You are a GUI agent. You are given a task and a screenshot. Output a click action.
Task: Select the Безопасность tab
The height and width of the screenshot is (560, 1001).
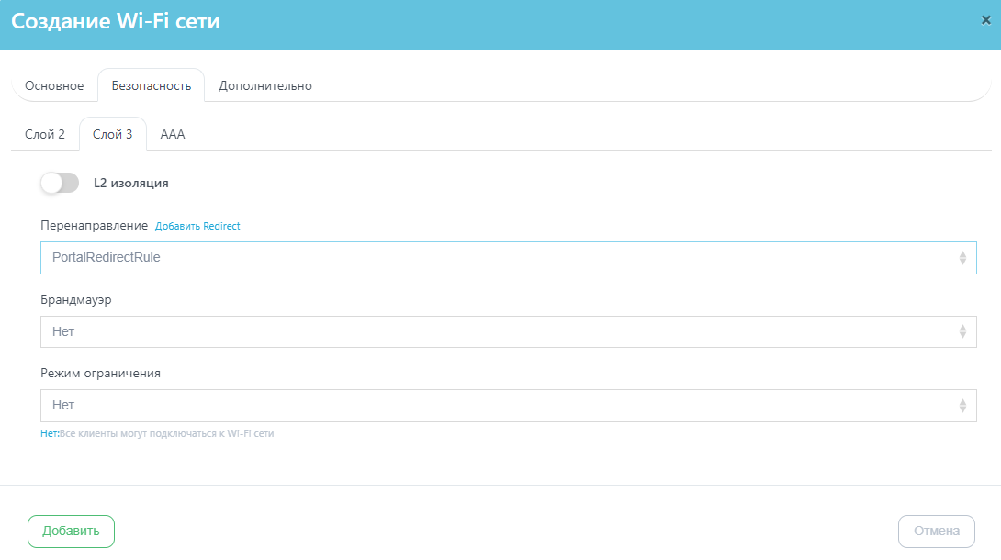pyautogui.click(x=152, y=85)
